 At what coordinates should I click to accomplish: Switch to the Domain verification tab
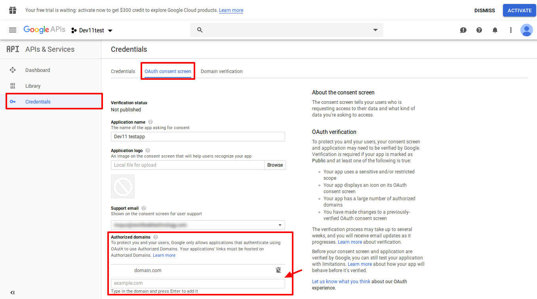tap(221, 71)
